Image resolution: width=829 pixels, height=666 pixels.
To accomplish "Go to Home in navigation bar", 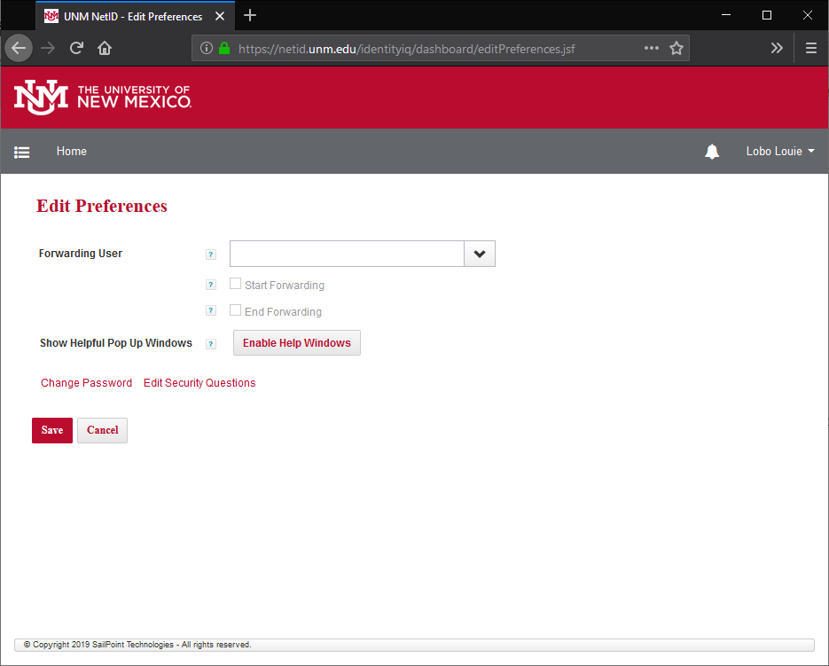I will [x=72, y=152].
